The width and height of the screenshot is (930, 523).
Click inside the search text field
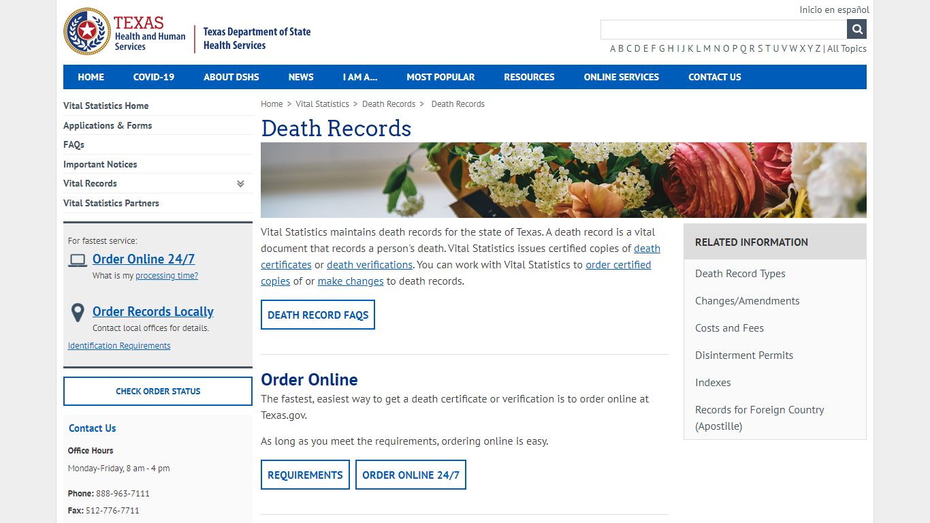[x=722, y=29]
